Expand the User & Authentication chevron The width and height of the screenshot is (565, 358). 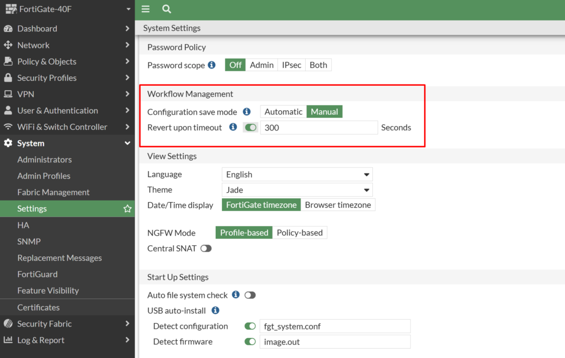[127, 110]
